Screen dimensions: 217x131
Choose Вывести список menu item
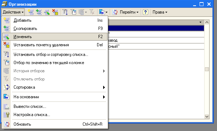point(55,106)
